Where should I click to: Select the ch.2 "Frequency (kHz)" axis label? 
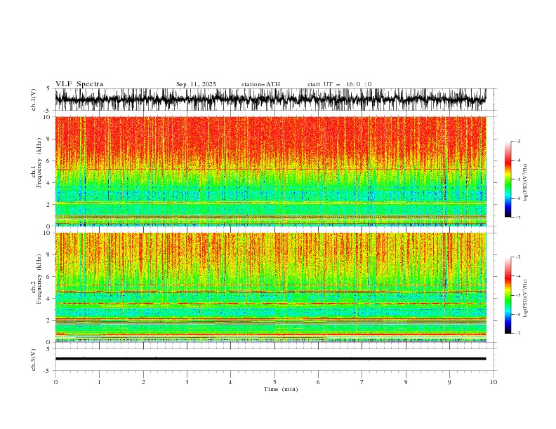tap(39, 279)
